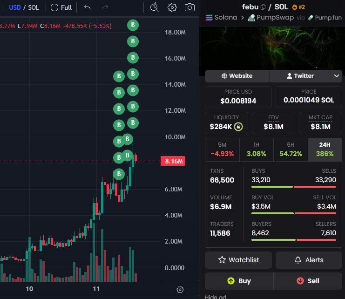Set up price Alerts
The height and width of the screenshot is (299, 345).
309,260
